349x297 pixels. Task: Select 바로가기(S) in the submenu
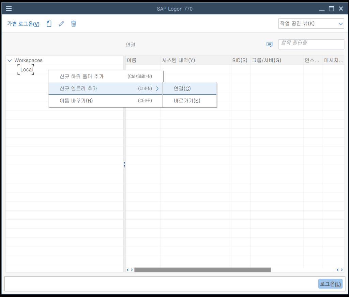189,101
